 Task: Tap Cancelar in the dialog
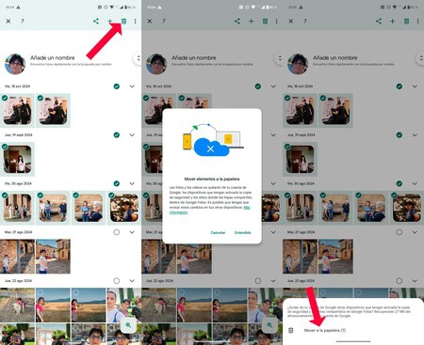tap(218, 232)
